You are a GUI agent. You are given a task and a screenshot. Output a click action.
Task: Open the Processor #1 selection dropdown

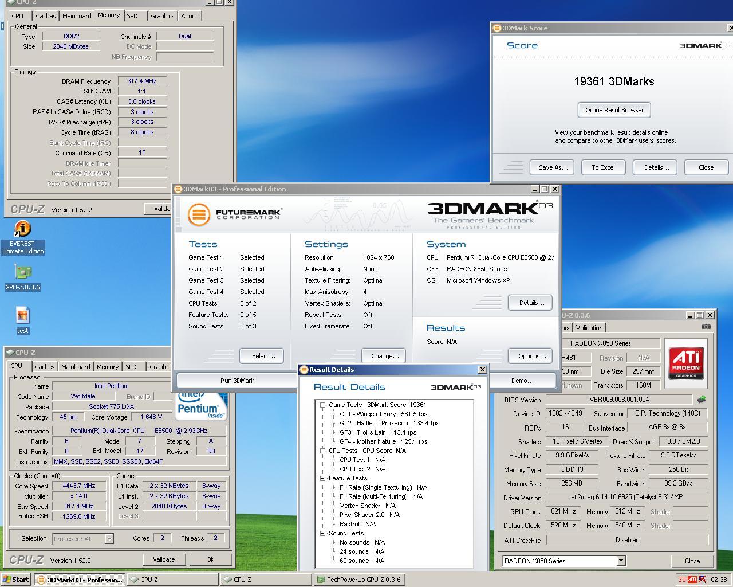(109, 539)
